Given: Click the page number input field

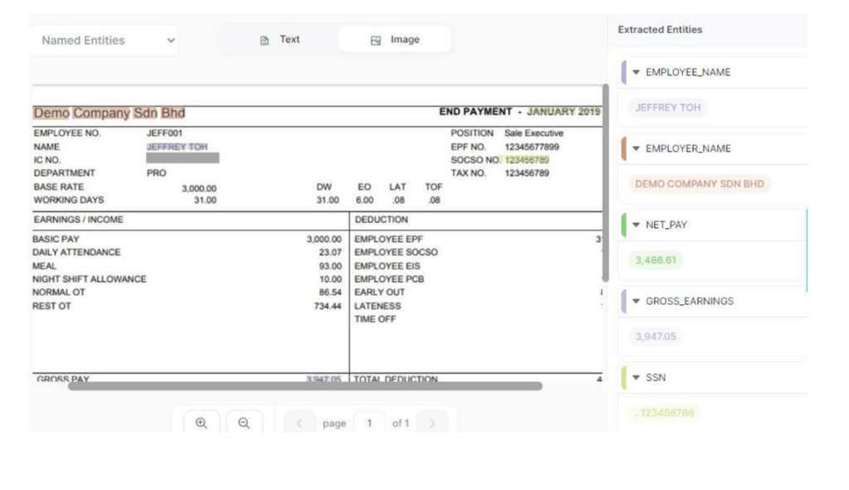Looking at the screenshot, I should (x=369, y=423).
